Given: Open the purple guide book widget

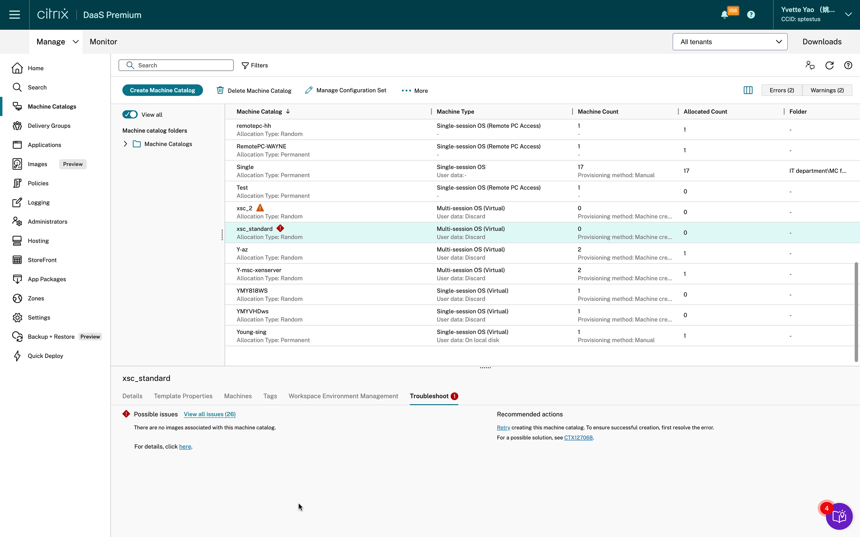Looking at the screenshot, I should pos(839,516).
